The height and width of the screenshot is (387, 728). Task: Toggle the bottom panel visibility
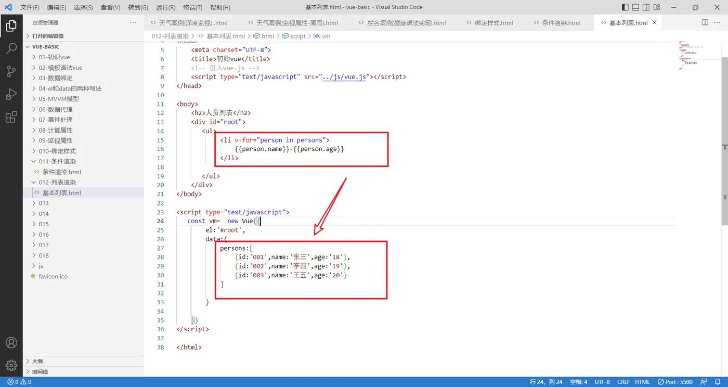[635, 7]
